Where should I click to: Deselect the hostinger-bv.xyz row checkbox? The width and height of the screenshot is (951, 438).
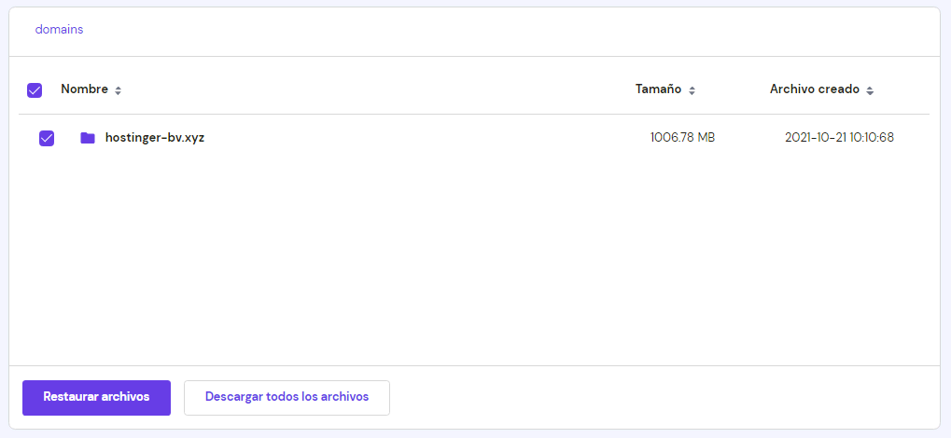click(47, 138)
